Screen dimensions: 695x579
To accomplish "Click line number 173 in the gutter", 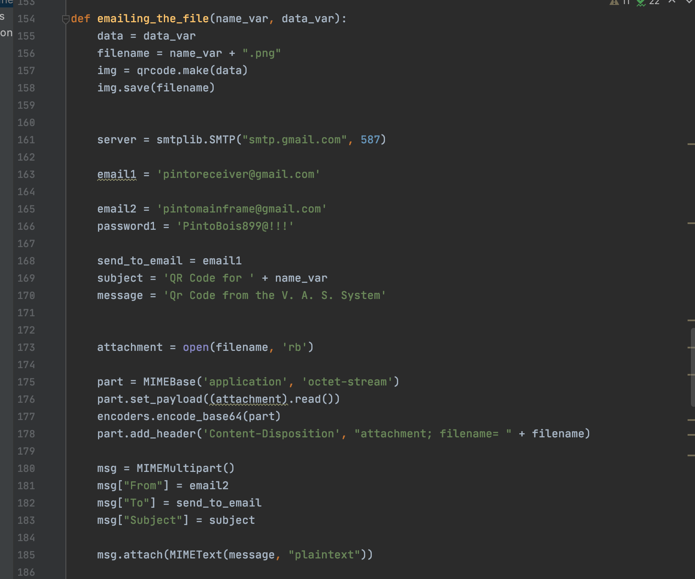I will click(x=26, y=348).
